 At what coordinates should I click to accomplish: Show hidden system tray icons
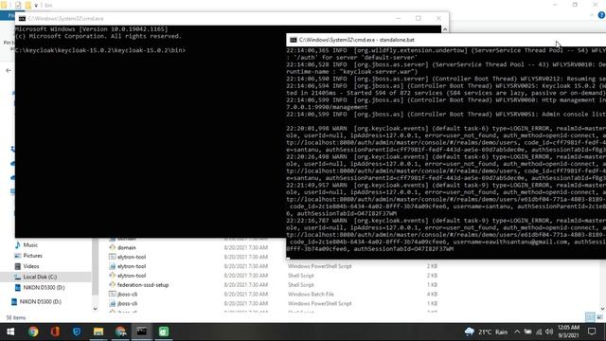pos(517,332)
